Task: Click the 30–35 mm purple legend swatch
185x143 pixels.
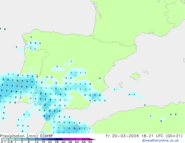Action: [66, 139]
